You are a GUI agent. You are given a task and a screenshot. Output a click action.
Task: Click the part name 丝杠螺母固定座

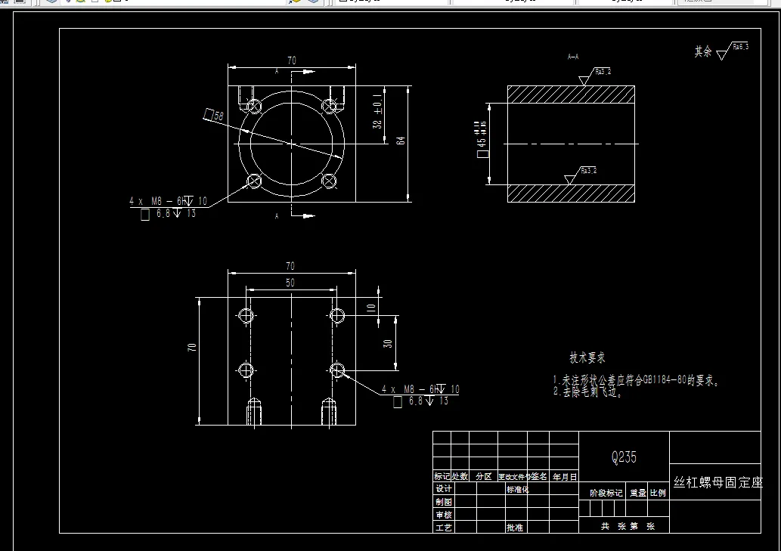coord(717,482)
